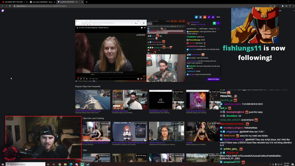Click the purple button next to follow heart
This screenshot has height=166, width=295.
[x=218, y=23]
